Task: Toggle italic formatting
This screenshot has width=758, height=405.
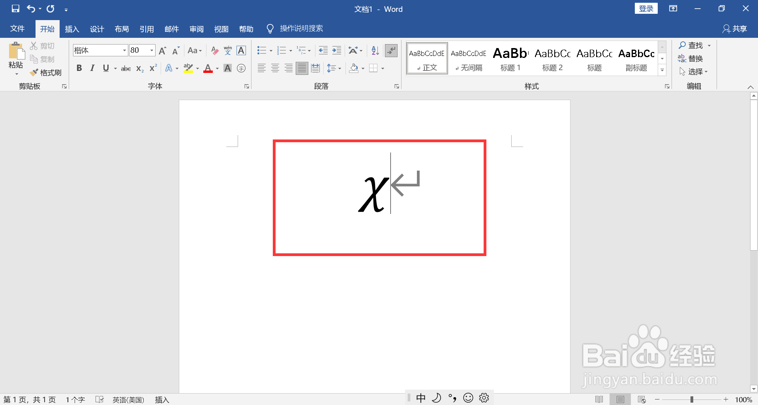Action: coord(92,68)
